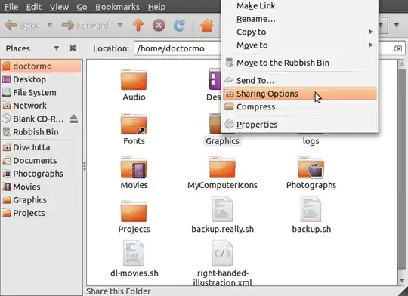408x296 pixels.
Task: Choose Move to the Rubbish Bin
Action: click(x=299, y=63)
